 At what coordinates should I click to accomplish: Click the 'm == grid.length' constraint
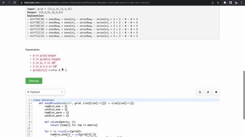coord(44,56)
